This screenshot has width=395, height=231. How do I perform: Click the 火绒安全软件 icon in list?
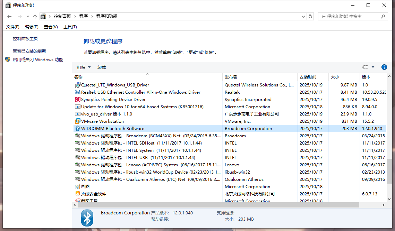tap(78, 194)
